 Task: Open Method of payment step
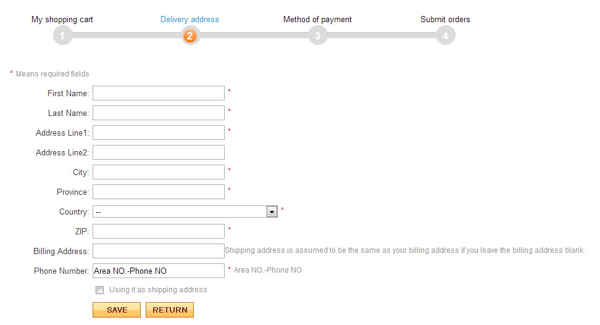[x=317, y=20]
